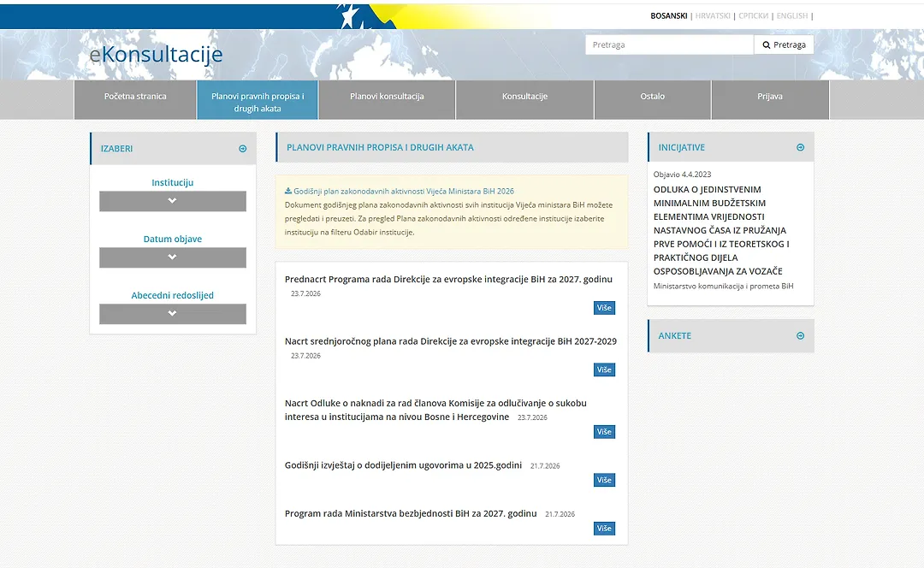Click the IZABERI panel heading

pos(116,149)
